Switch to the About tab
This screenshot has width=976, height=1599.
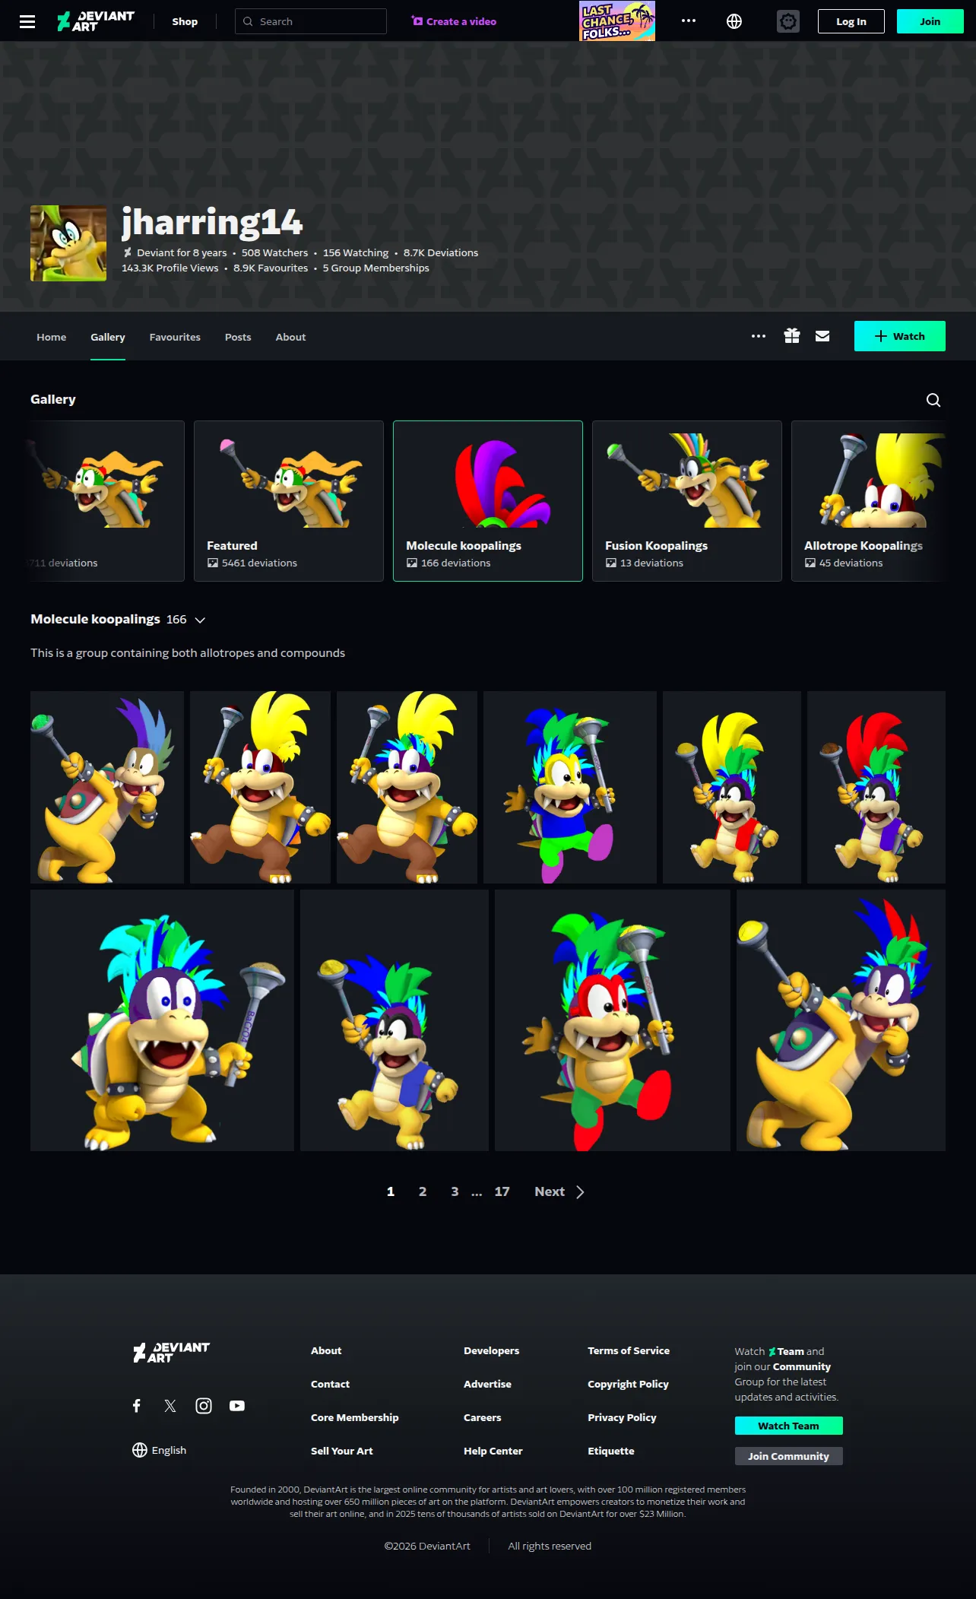290,337
